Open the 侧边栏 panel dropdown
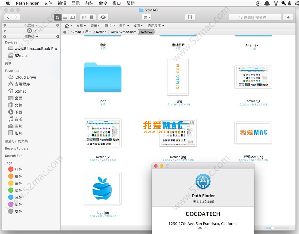 [31, 37]
